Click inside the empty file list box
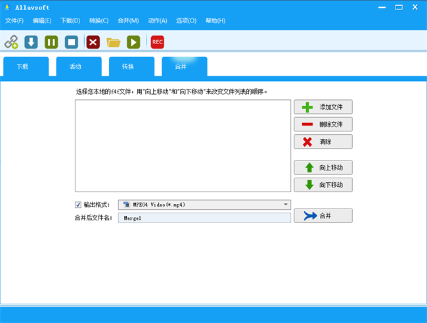 click(183, 145)
